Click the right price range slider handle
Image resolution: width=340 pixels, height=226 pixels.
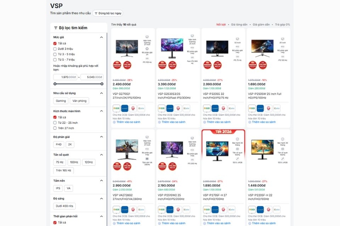point(102,84)
